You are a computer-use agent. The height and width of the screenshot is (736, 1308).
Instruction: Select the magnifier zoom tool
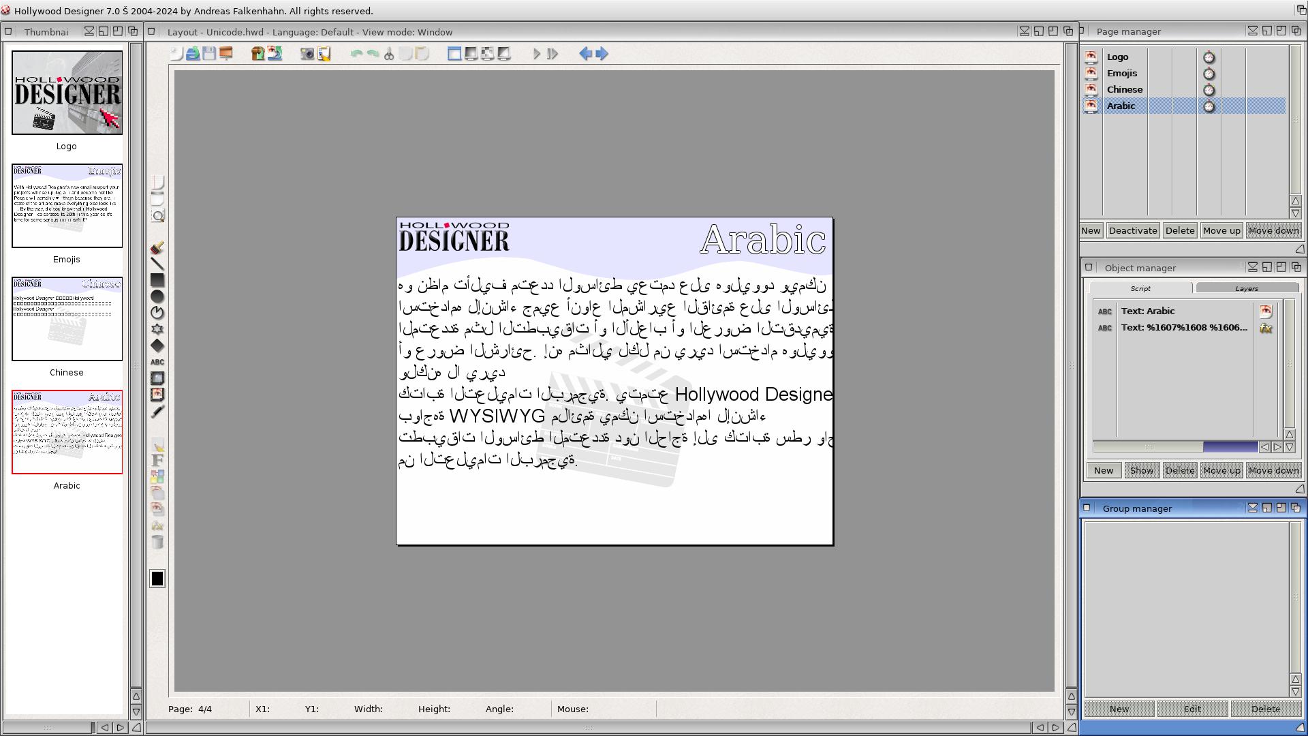pos(157,216)
